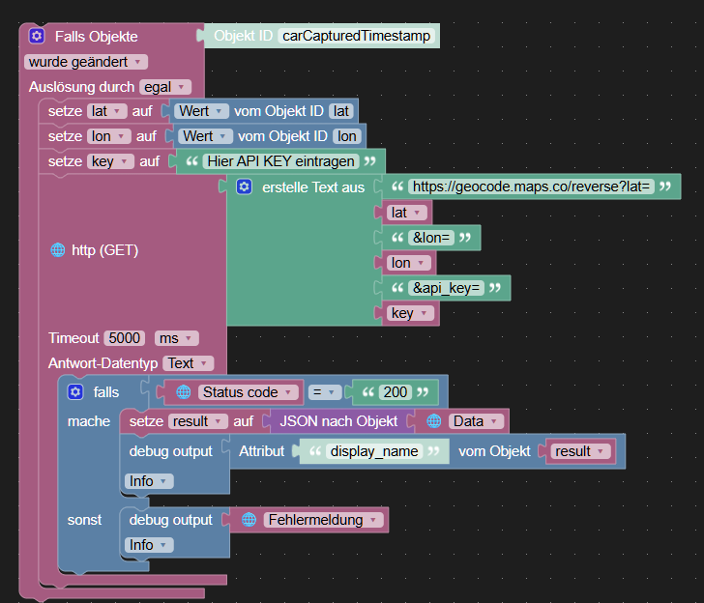The width and height of the screenshot is (704, 603).
Task: Open the Status code dropdown
Action: pyautogui.click(x=248, y=392)
